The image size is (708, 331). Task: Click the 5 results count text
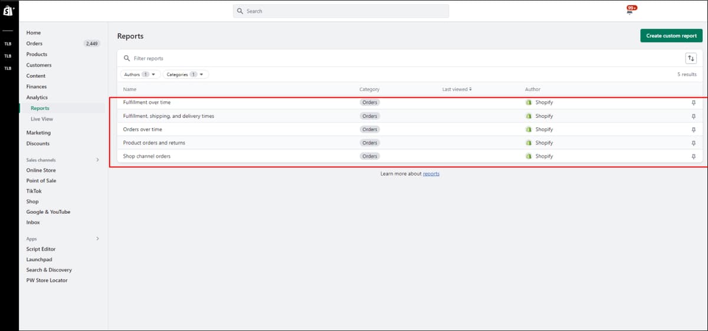pos(687,75)
